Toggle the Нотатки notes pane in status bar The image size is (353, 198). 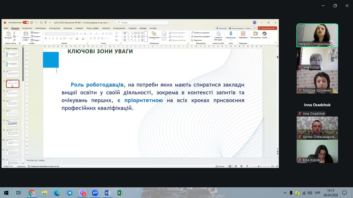[220, 166]
